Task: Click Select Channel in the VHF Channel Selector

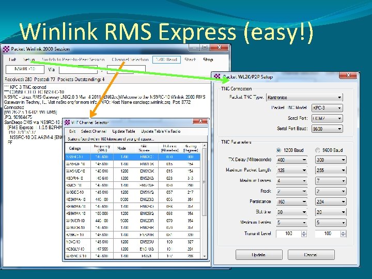Action: [94, 131]
